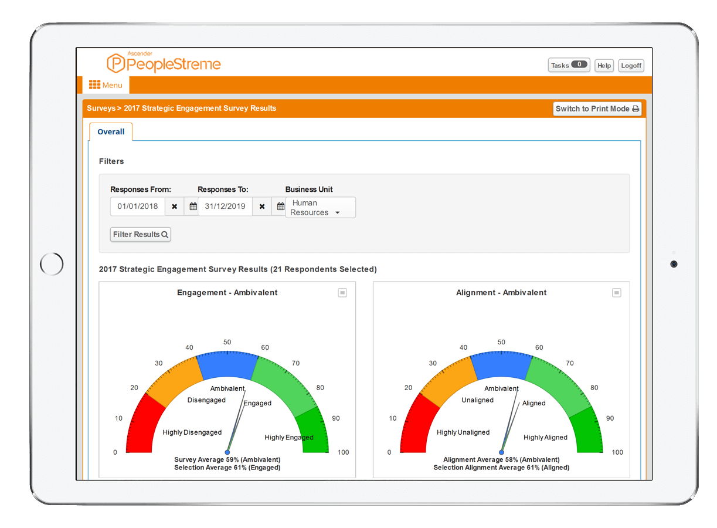This screenshot has height=528, width=717.
Task: Clear the Responses From date
Action: (x=174, y=207)
